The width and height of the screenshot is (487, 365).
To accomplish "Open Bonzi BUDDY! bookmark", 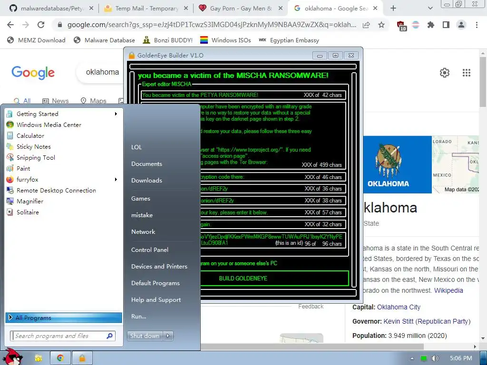I will [x=168, y=40].
